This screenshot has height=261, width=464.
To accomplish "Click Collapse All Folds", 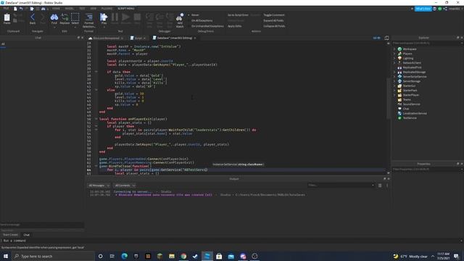I will tap(274, 26).
